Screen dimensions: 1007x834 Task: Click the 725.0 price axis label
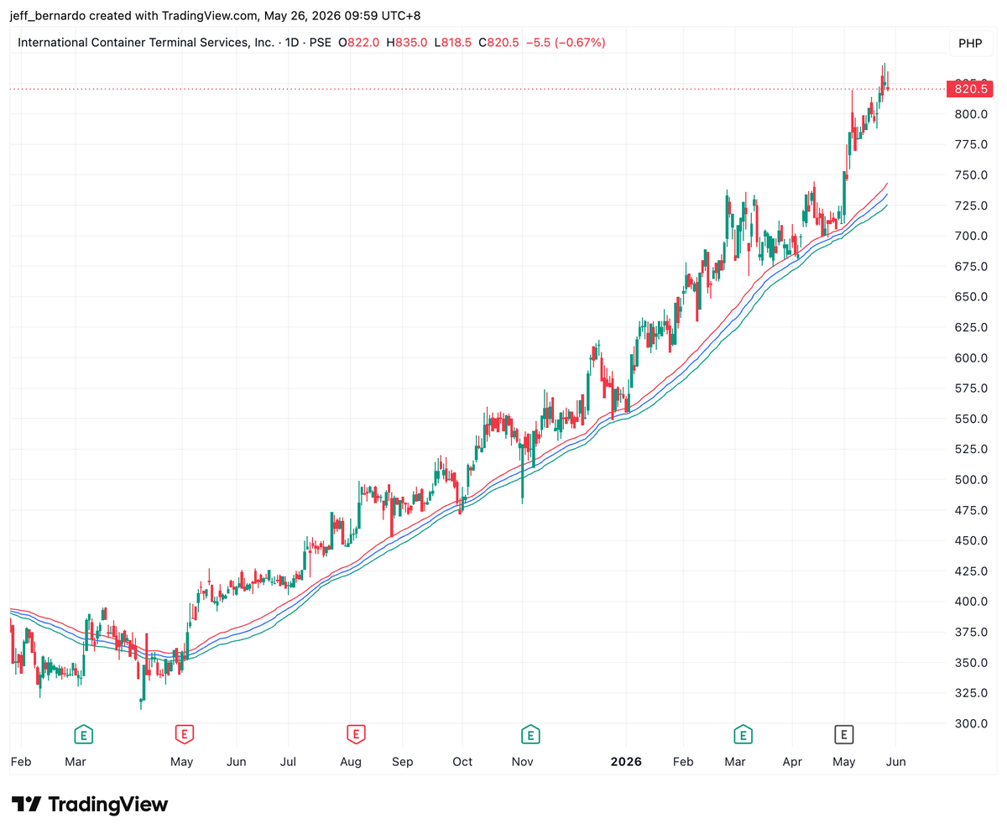(x=970, y=206)
